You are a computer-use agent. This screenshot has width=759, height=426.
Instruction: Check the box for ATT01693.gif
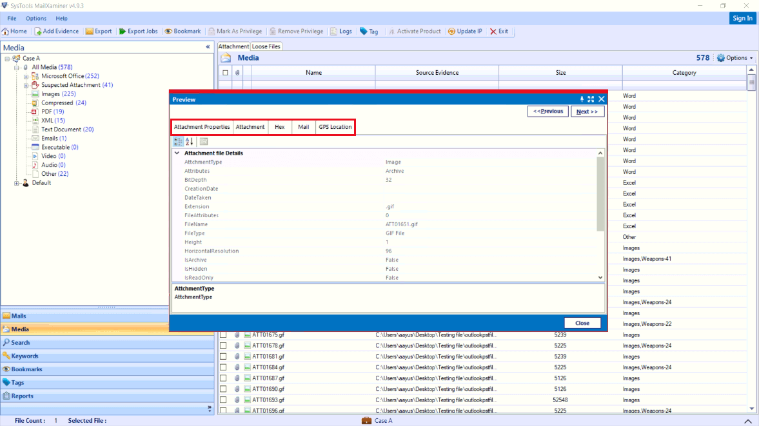tap(223, 400)
